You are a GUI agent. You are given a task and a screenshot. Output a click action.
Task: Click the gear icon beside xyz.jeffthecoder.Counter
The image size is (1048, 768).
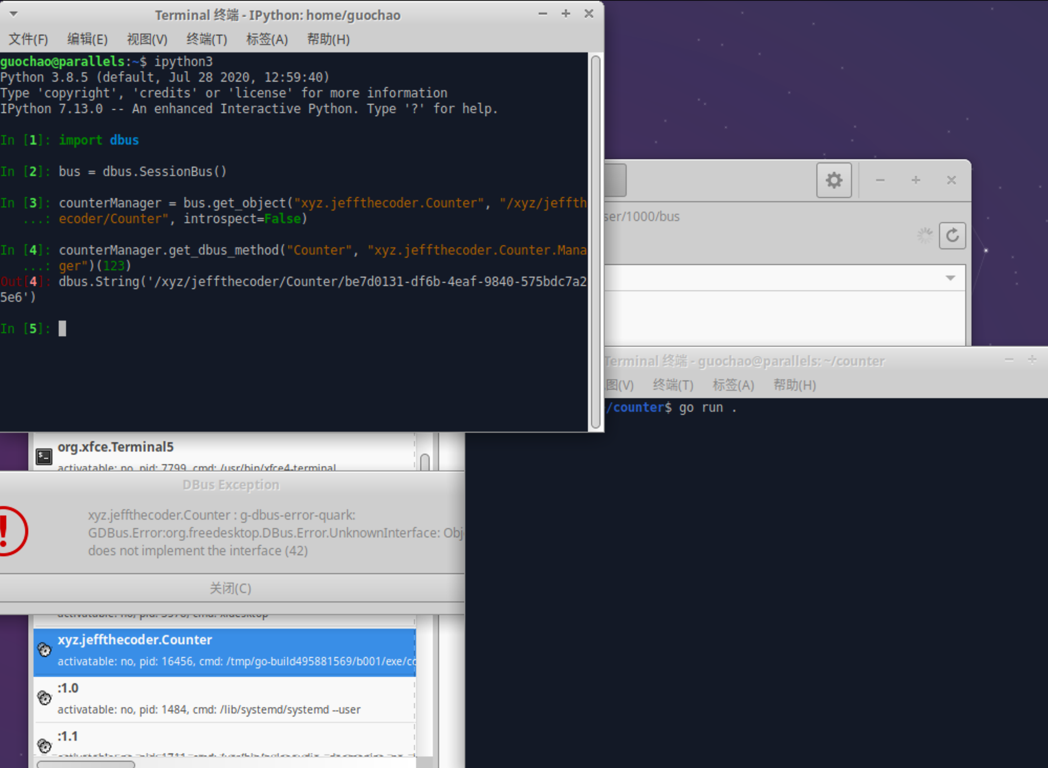pos(45,650)
